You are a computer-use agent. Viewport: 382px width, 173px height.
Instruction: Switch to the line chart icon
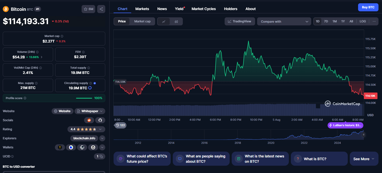pos(164,21)
